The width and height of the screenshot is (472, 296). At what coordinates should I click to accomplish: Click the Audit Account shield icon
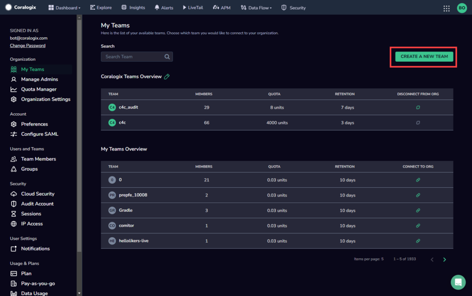tap(13, 204)
